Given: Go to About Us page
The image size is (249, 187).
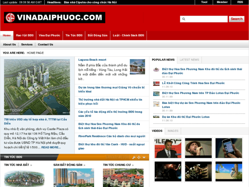Looking at the screenshot, I should [9, 45].
